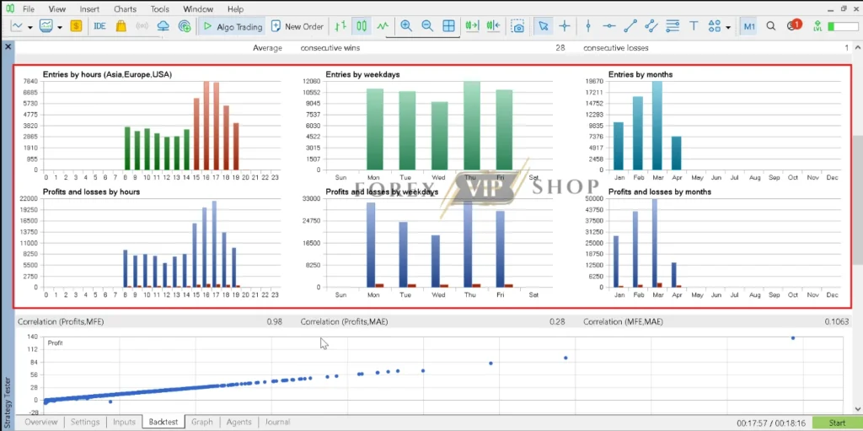This screenshot has height=431, width=863.
Task: Toggle chart auto scroll icon
Action: click(472, 26)
